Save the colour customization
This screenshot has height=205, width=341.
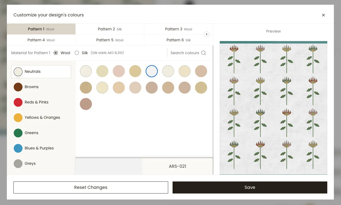[250, 187]
